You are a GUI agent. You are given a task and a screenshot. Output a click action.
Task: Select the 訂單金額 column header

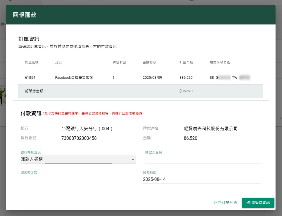[x=186, y=62]
